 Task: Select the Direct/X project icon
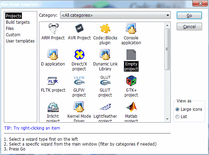tap(79, 54)
